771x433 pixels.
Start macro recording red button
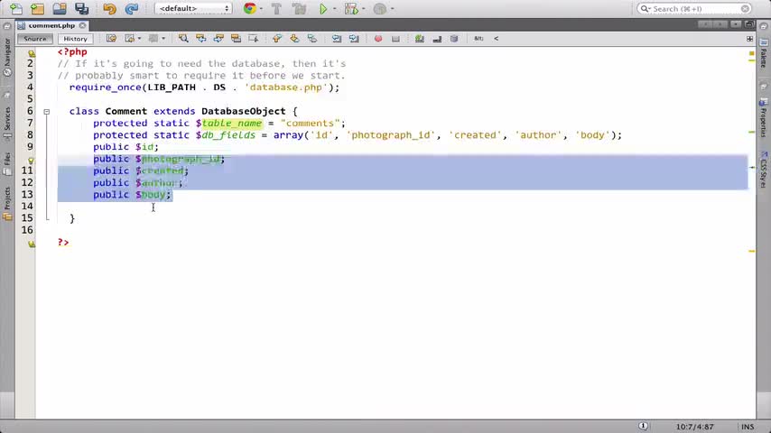378,38
